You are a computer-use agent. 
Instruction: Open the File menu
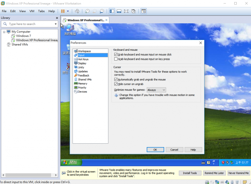[x=4, y=11]
